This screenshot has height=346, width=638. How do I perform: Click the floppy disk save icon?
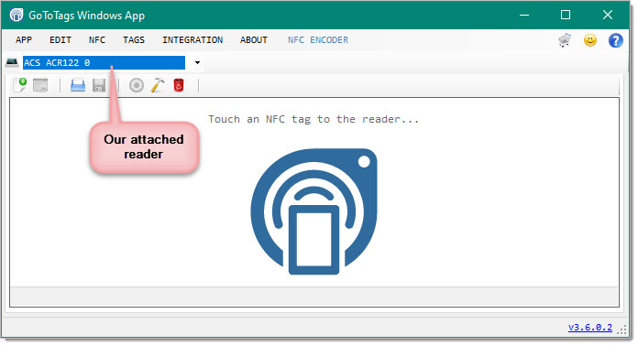[x=99, y=85]
